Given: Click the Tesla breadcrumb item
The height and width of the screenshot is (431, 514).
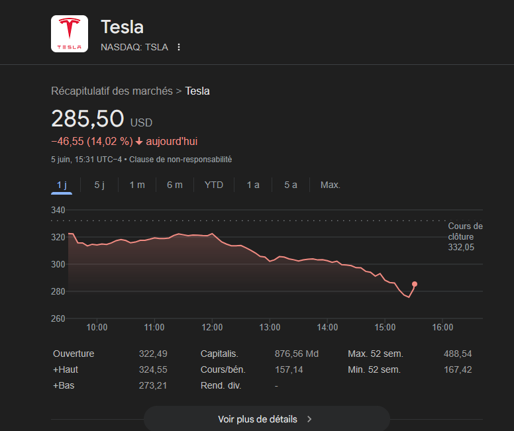Looking at the screenshot, I should point(197,91).
